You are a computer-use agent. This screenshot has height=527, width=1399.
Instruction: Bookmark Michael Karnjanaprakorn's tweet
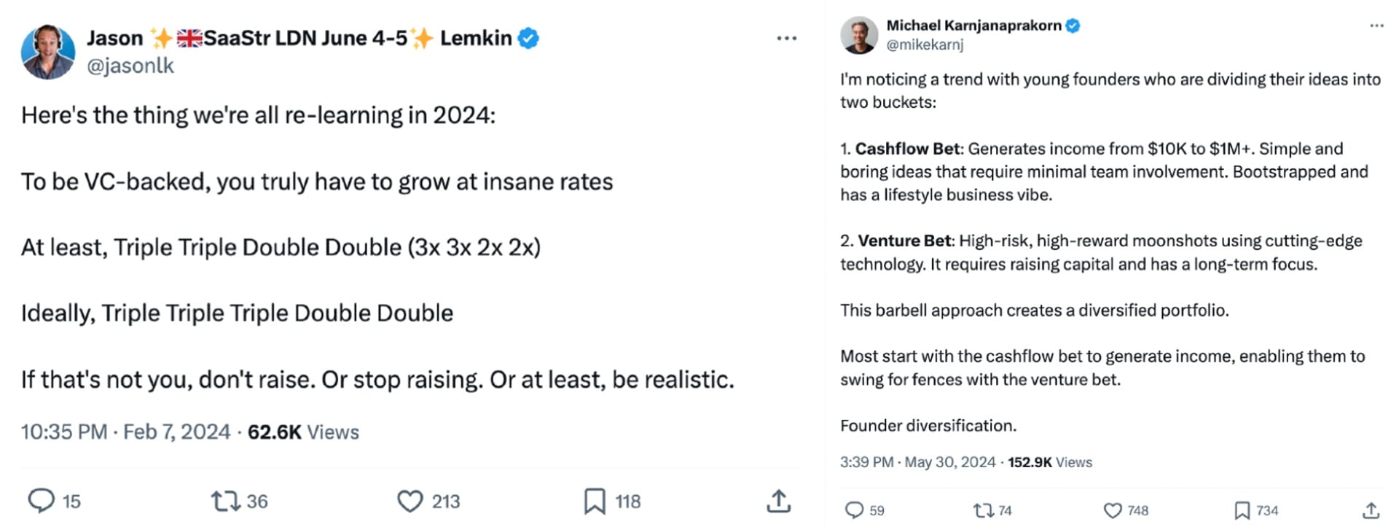pos(1242,510)
